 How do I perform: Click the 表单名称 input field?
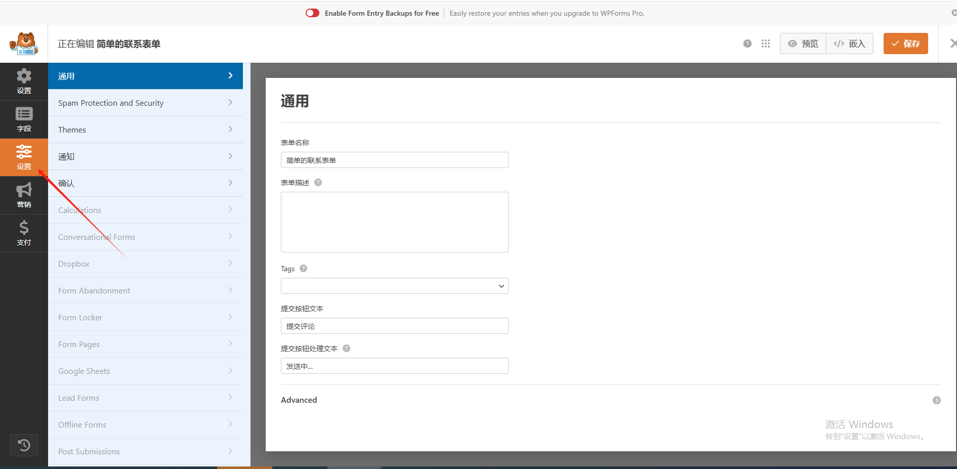coord(394,160)
